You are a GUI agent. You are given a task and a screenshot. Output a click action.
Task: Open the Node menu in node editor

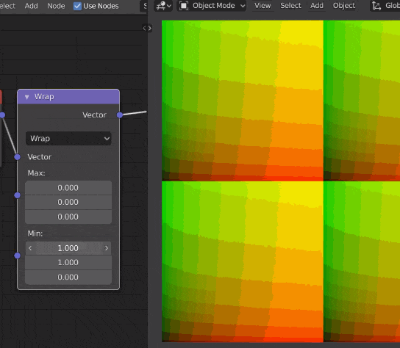(56, 6)
